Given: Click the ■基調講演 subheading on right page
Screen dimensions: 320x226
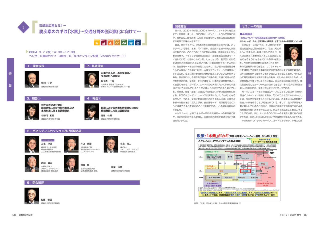Looking at the screenshot, I should [246, 34].
